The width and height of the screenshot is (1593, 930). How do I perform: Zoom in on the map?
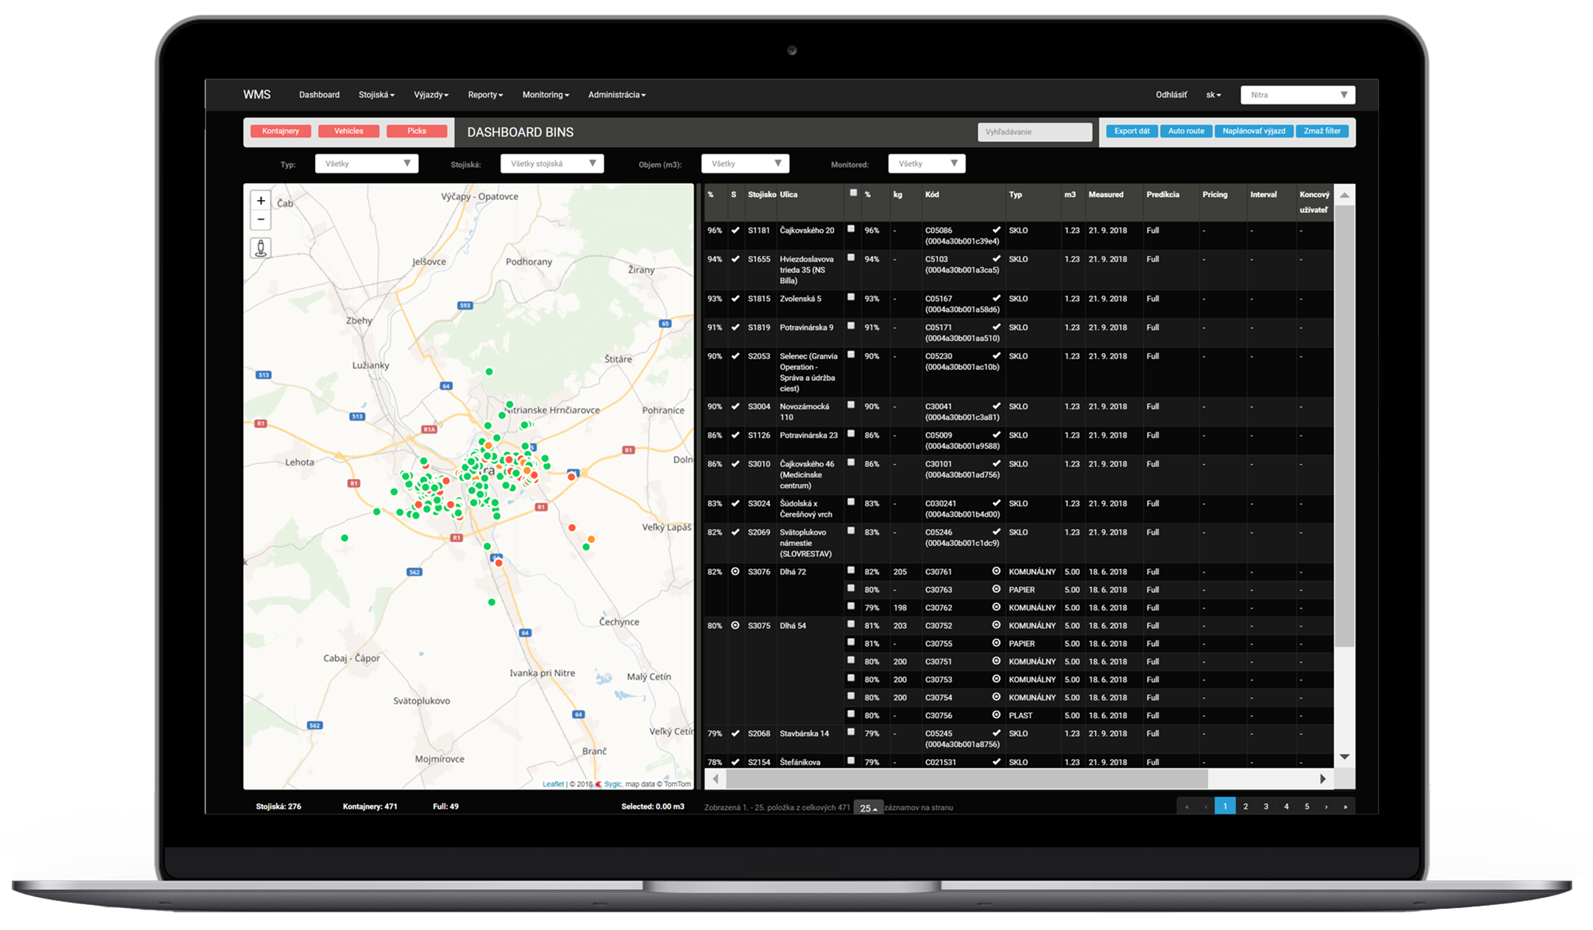[261, 201]
